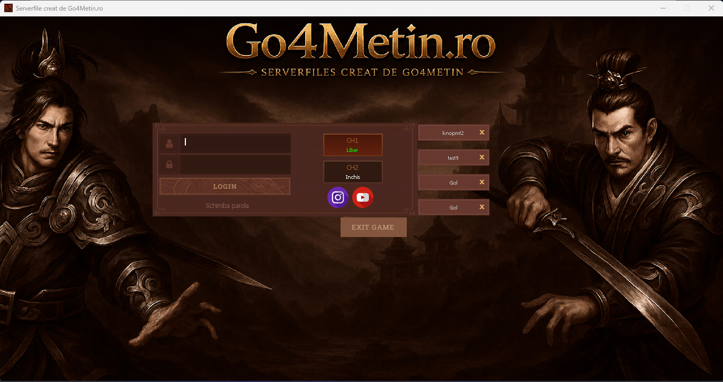This screenshot has height=382, width=723.
Task: Open the YouTube link icon
Action: (363, 197)
